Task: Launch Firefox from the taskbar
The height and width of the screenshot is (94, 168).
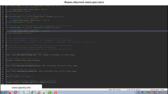Action: (x=10, y=92)
